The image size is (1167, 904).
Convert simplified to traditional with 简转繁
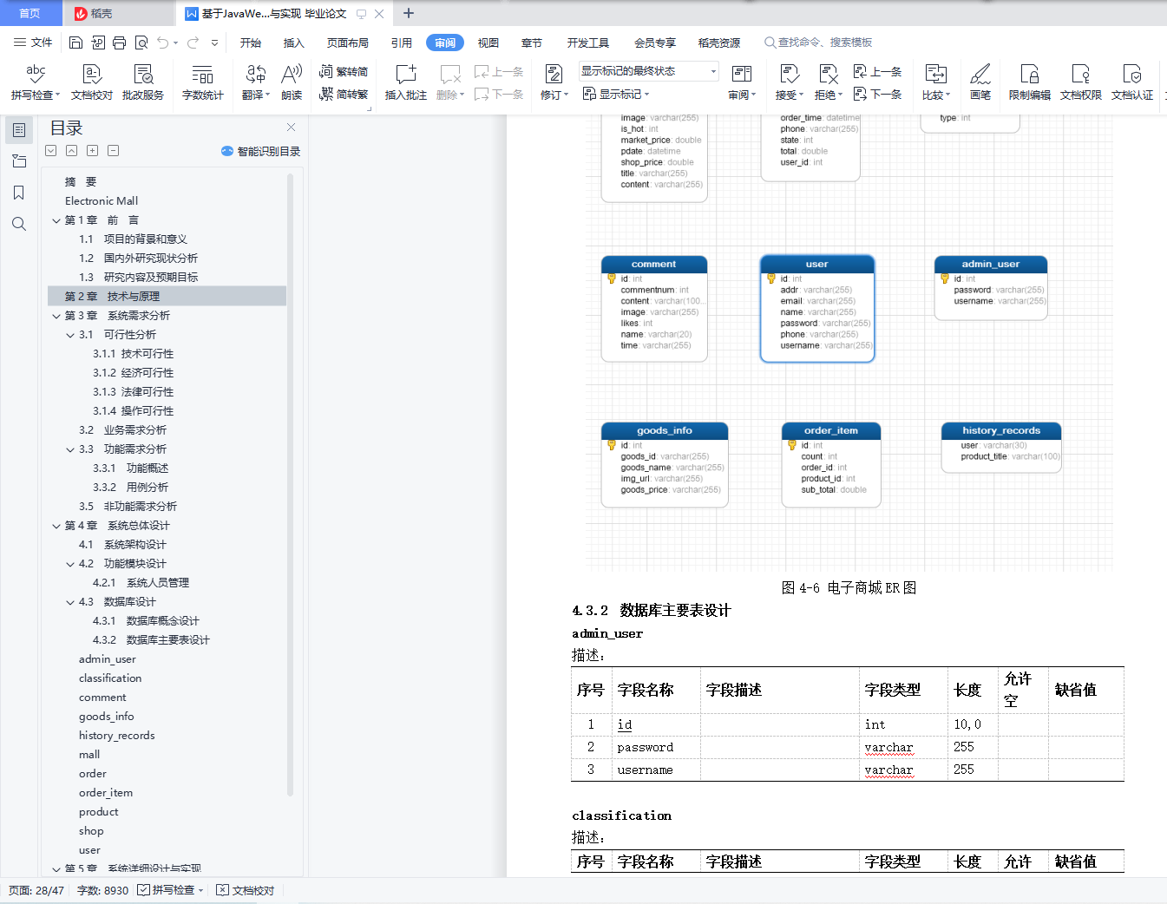(344, 94)
